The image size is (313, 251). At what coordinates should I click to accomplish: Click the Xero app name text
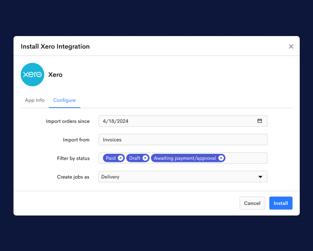55,75
